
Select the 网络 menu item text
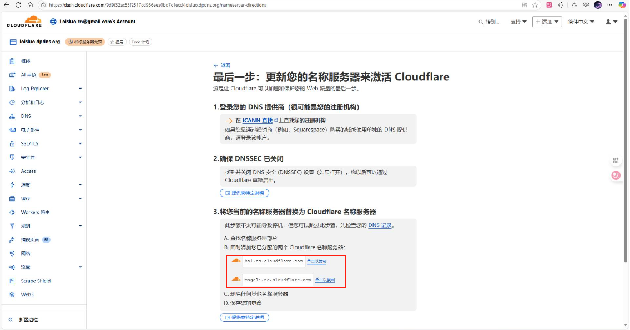point(26,254)
